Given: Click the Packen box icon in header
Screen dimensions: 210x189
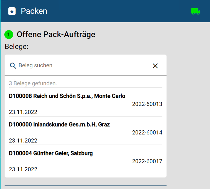Looking at the screenshot, I should tap(12, 11).
